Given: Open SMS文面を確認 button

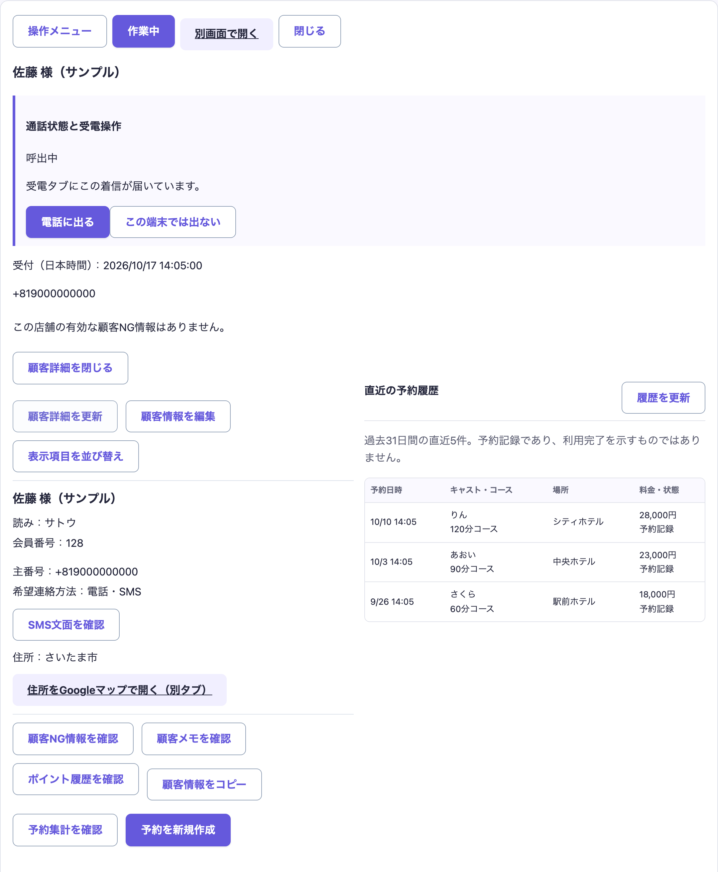Looking at the screenshot, I should [66, 625].
